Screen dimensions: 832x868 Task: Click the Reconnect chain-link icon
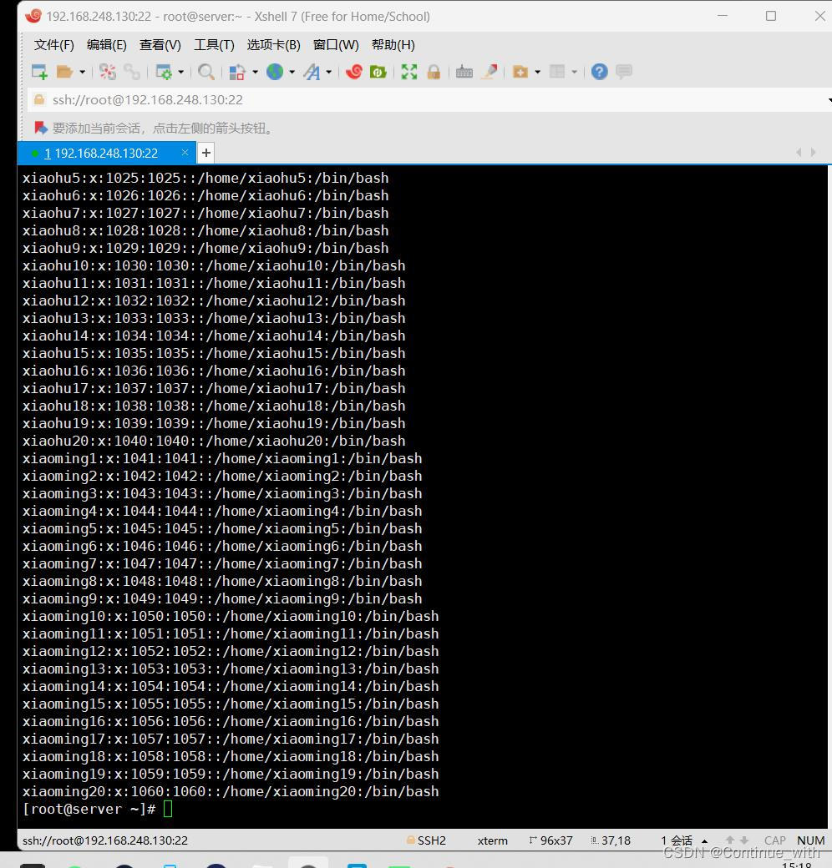132,72
